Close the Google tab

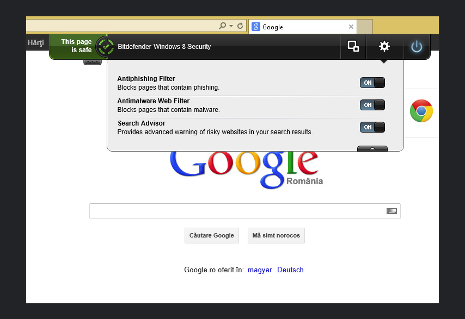pyautogui.click(x=351, y=27)
